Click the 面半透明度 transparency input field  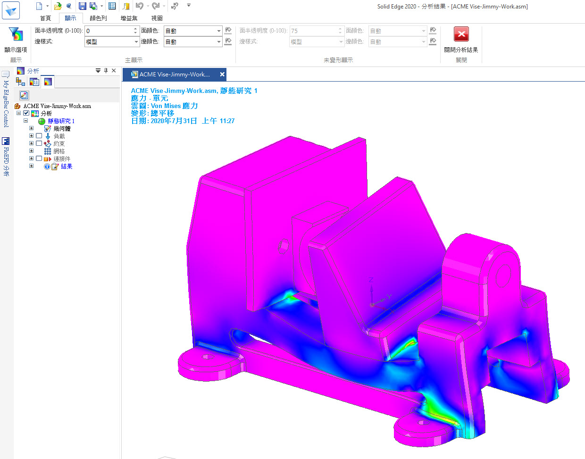(109, 31)
